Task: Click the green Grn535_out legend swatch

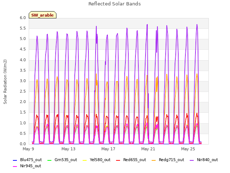Action: 50,160
